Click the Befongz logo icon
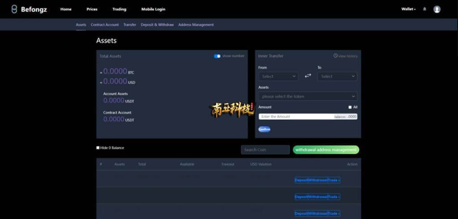The width and height of the screenshot is (458, 219). point(14,9)
